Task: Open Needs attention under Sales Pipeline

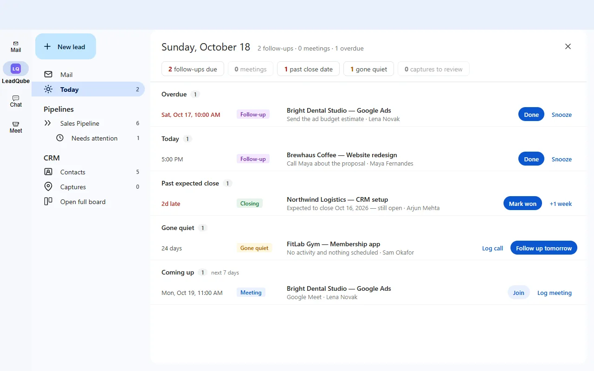Action: point(88,138)
